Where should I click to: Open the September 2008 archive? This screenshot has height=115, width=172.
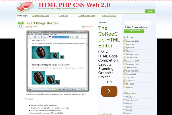132,41
